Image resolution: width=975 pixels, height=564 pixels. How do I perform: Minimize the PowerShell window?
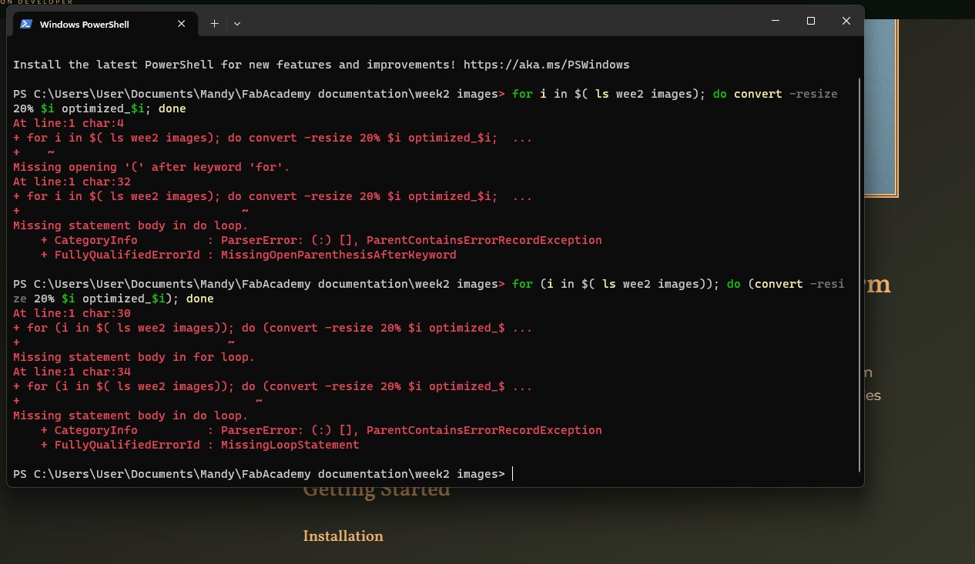776,22
